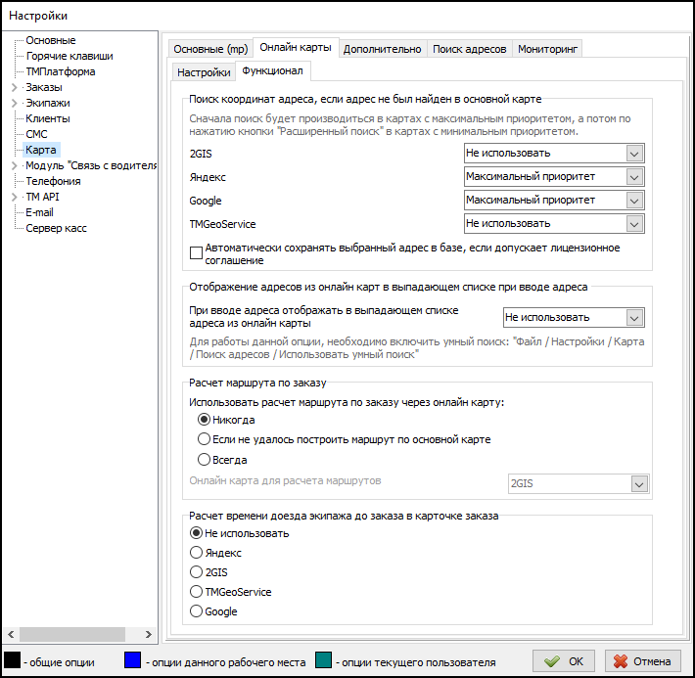This screenshot has width=695, height=678.
Task: Click the blue workplace options color swatch
Action: [134, 661]
